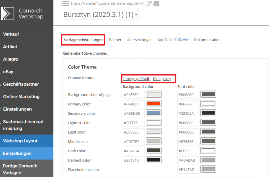The width and height of the screenshot is (269, 177).
Task: Choose the Blue theme link
Action: click(x=157, y=79)
